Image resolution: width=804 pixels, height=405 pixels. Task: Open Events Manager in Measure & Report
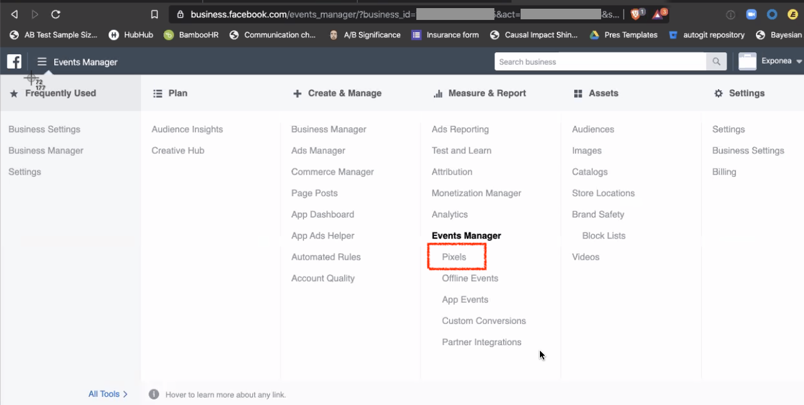coord(466,236)
